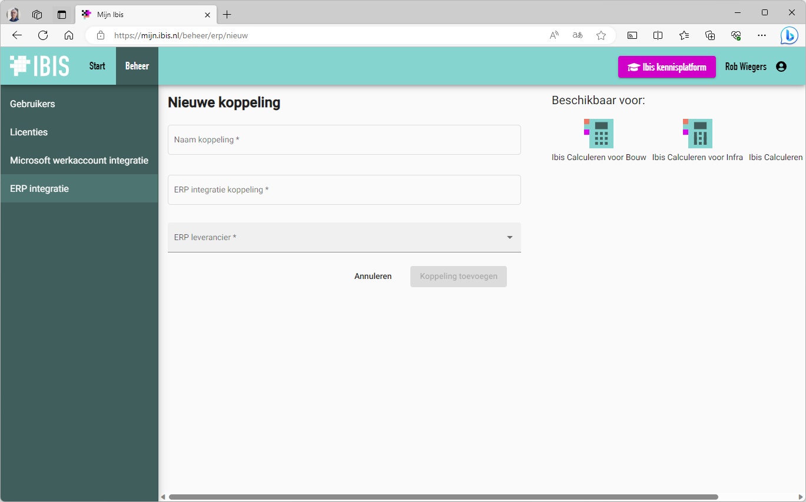806x502 pixels.
Task: Open Bing Copilot sidebar icon
Action: click(x=790, y=35)
